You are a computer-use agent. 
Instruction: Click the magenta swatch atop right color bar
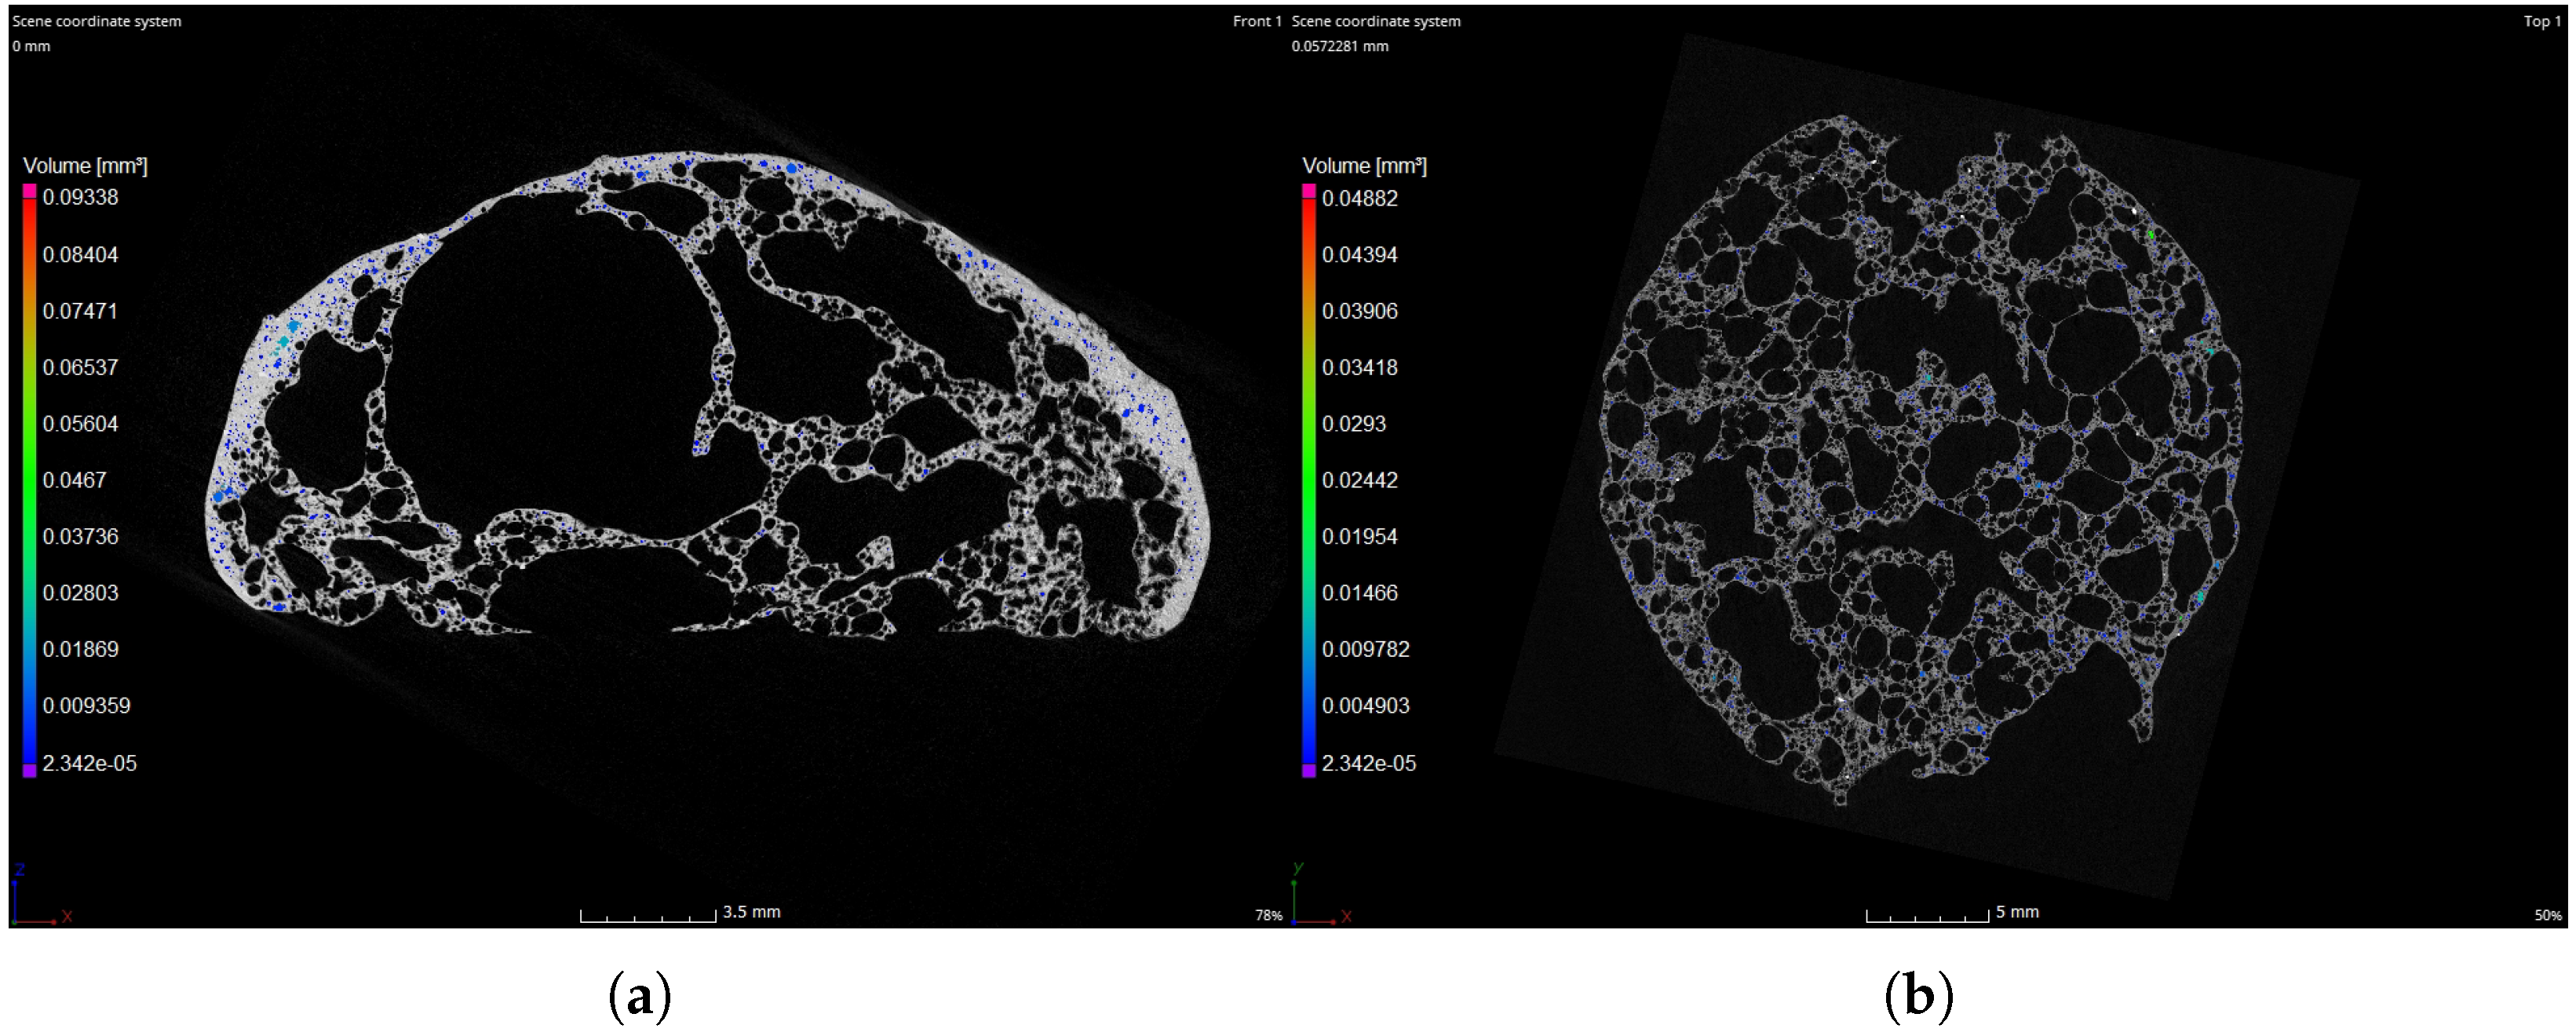[x=1309, y=190]
